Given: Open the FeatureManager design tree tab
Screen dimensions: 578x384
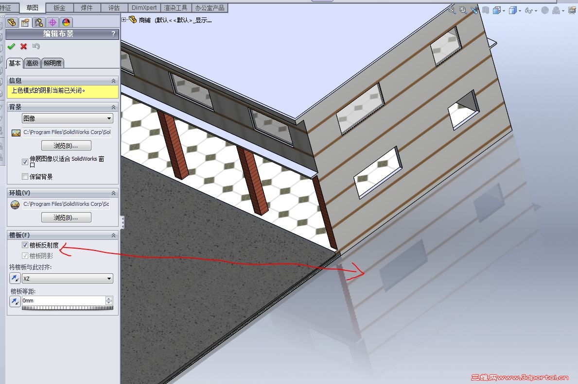Looking at the screenshot, I should pyautogui.click(x=12, y=22).
